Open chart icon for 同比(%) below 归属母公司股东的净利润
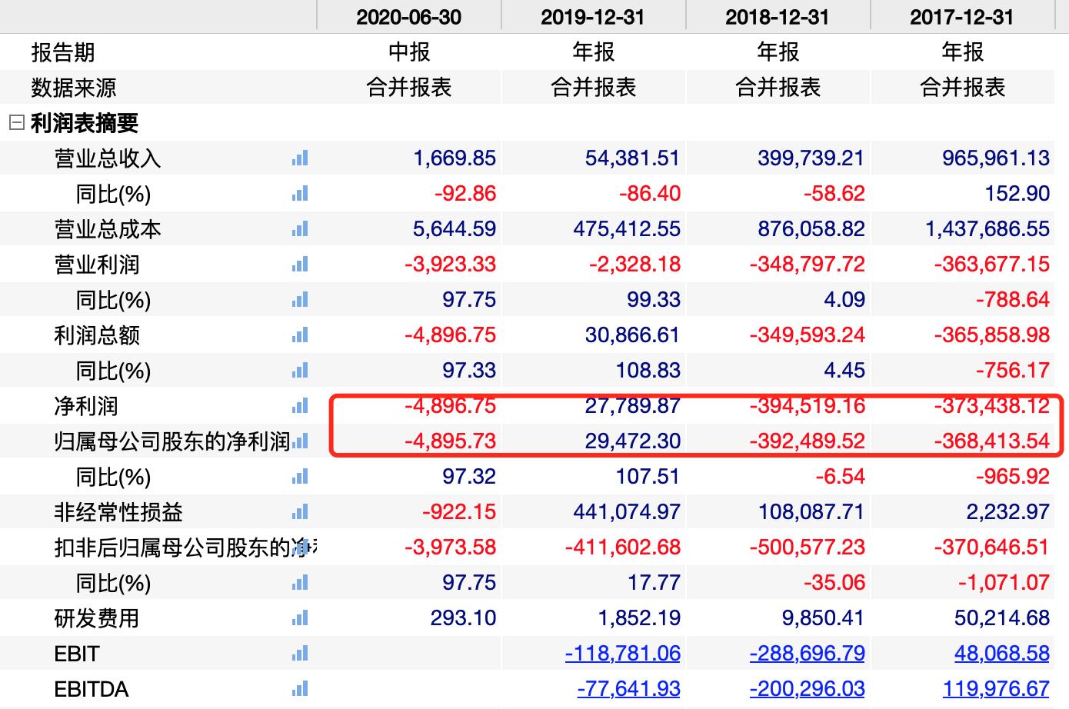This screenshot has height=709, width=1069. point(300,477)
